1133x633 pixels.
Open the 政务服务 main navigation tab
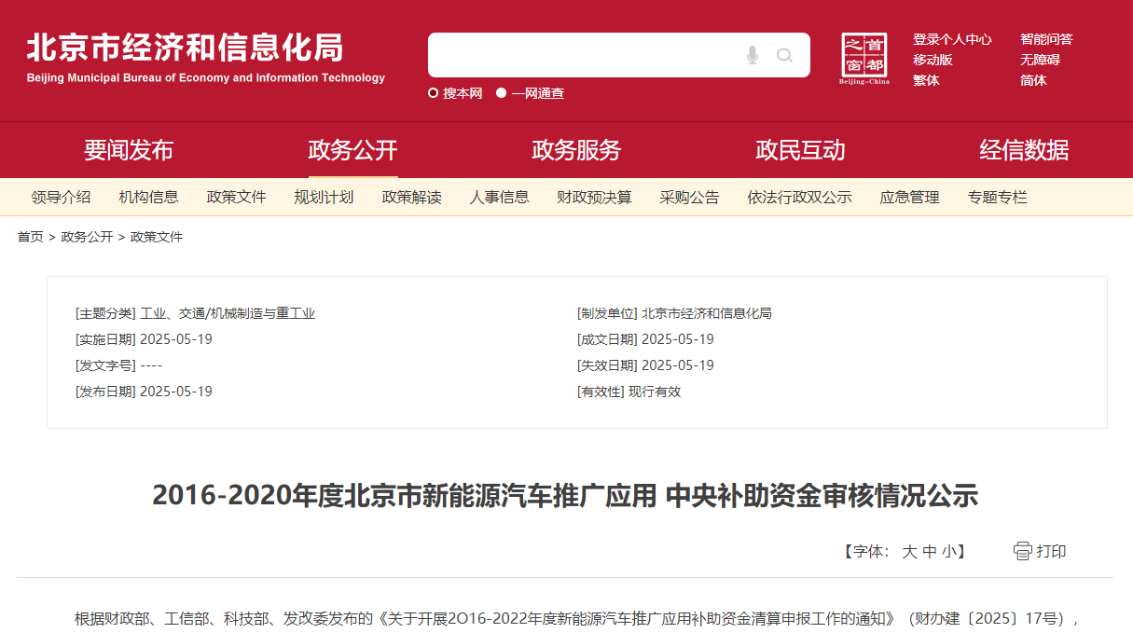point(576,150)
